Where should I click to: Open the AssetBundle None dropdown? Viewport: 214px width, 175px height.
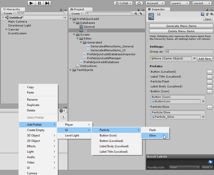click(x=184, y=167)
